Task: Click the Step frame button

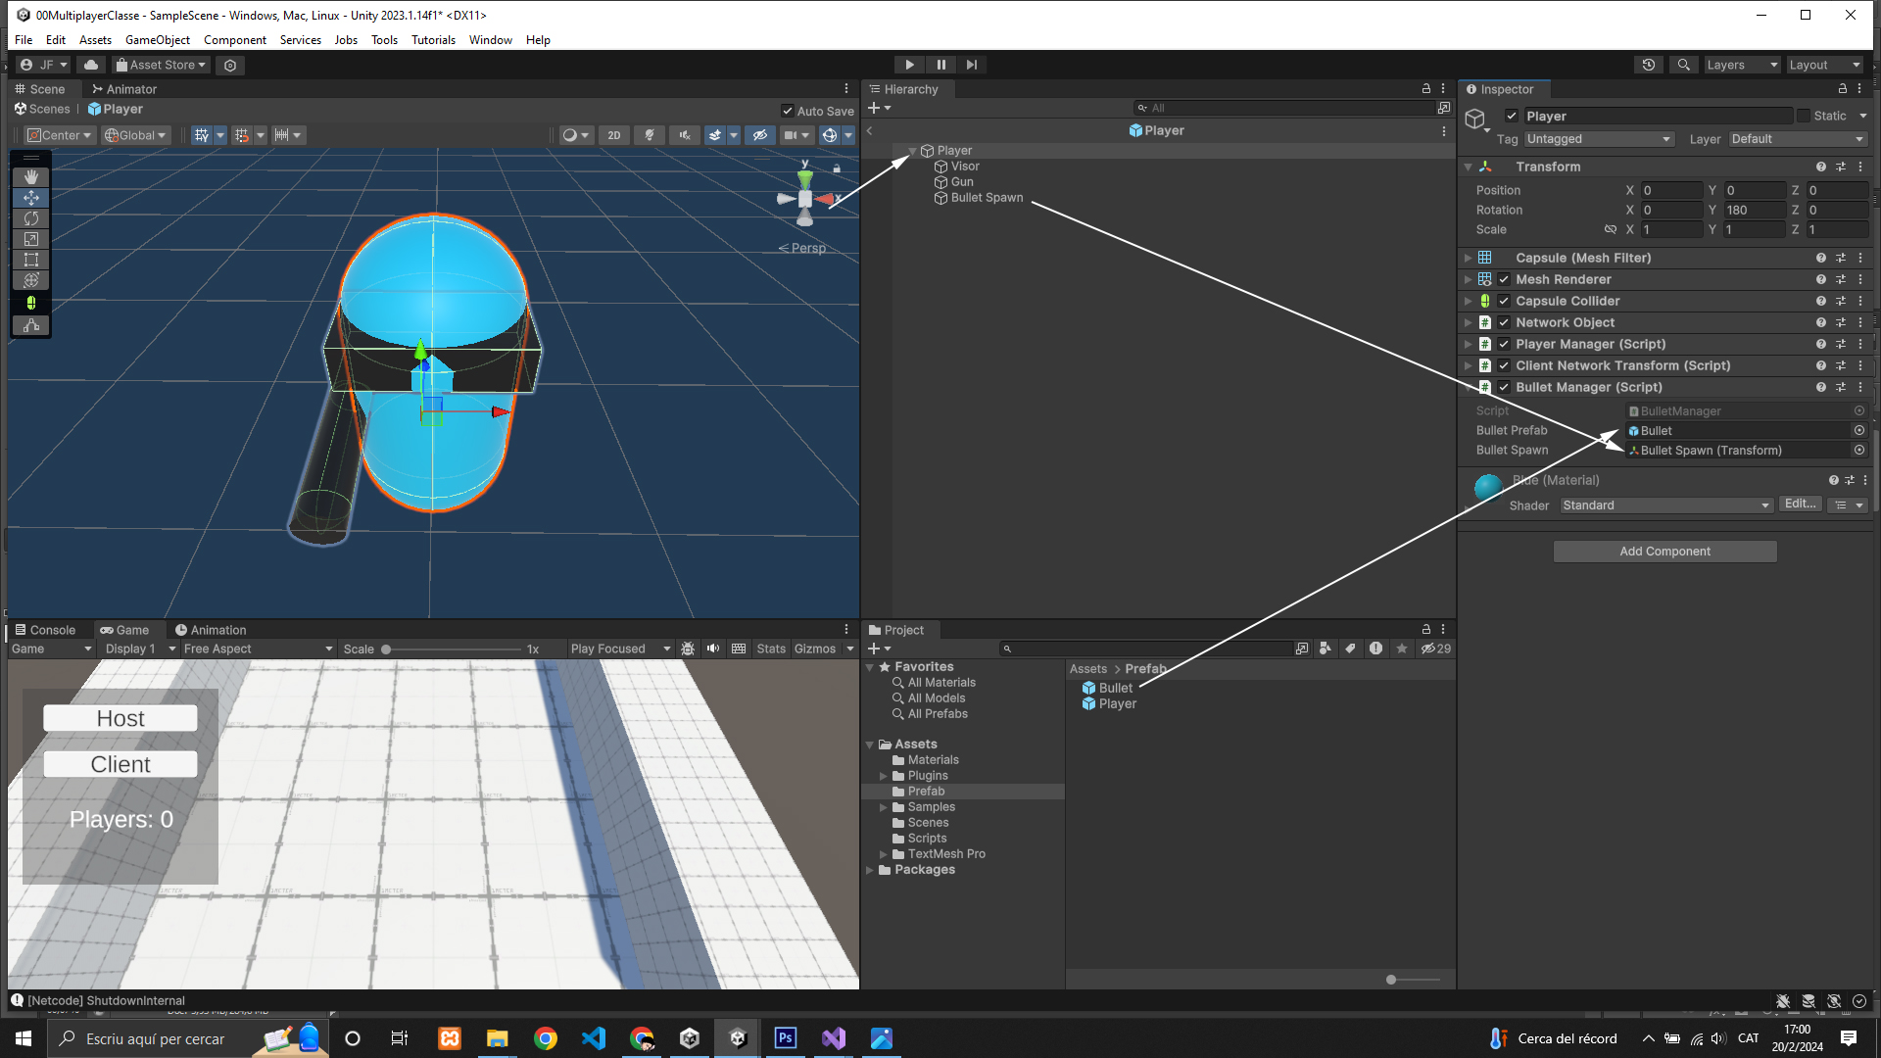Action: pyautogui.click(x=971, y=65)
